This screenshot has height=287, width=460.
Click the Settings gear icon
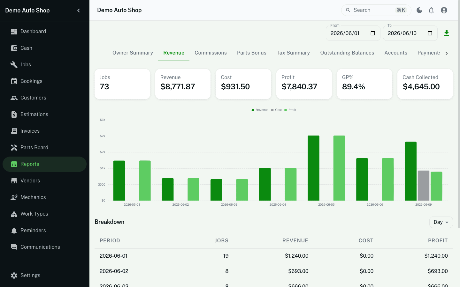[x=14, y=276]
